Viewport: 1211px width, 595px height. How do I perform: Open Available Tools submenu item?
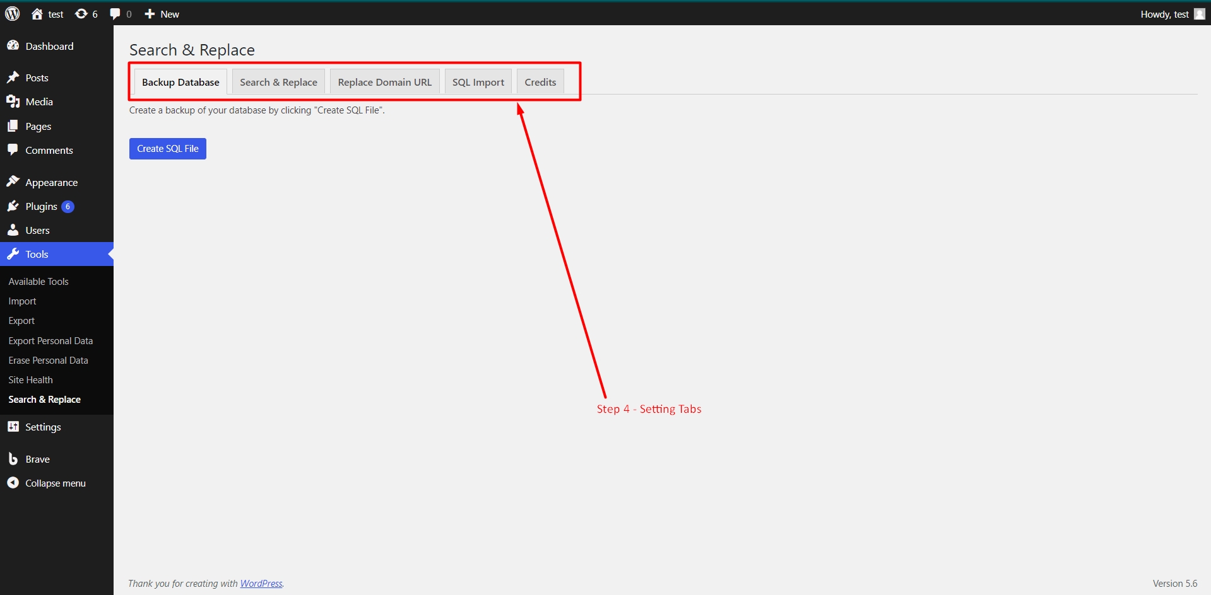(38, 282)
